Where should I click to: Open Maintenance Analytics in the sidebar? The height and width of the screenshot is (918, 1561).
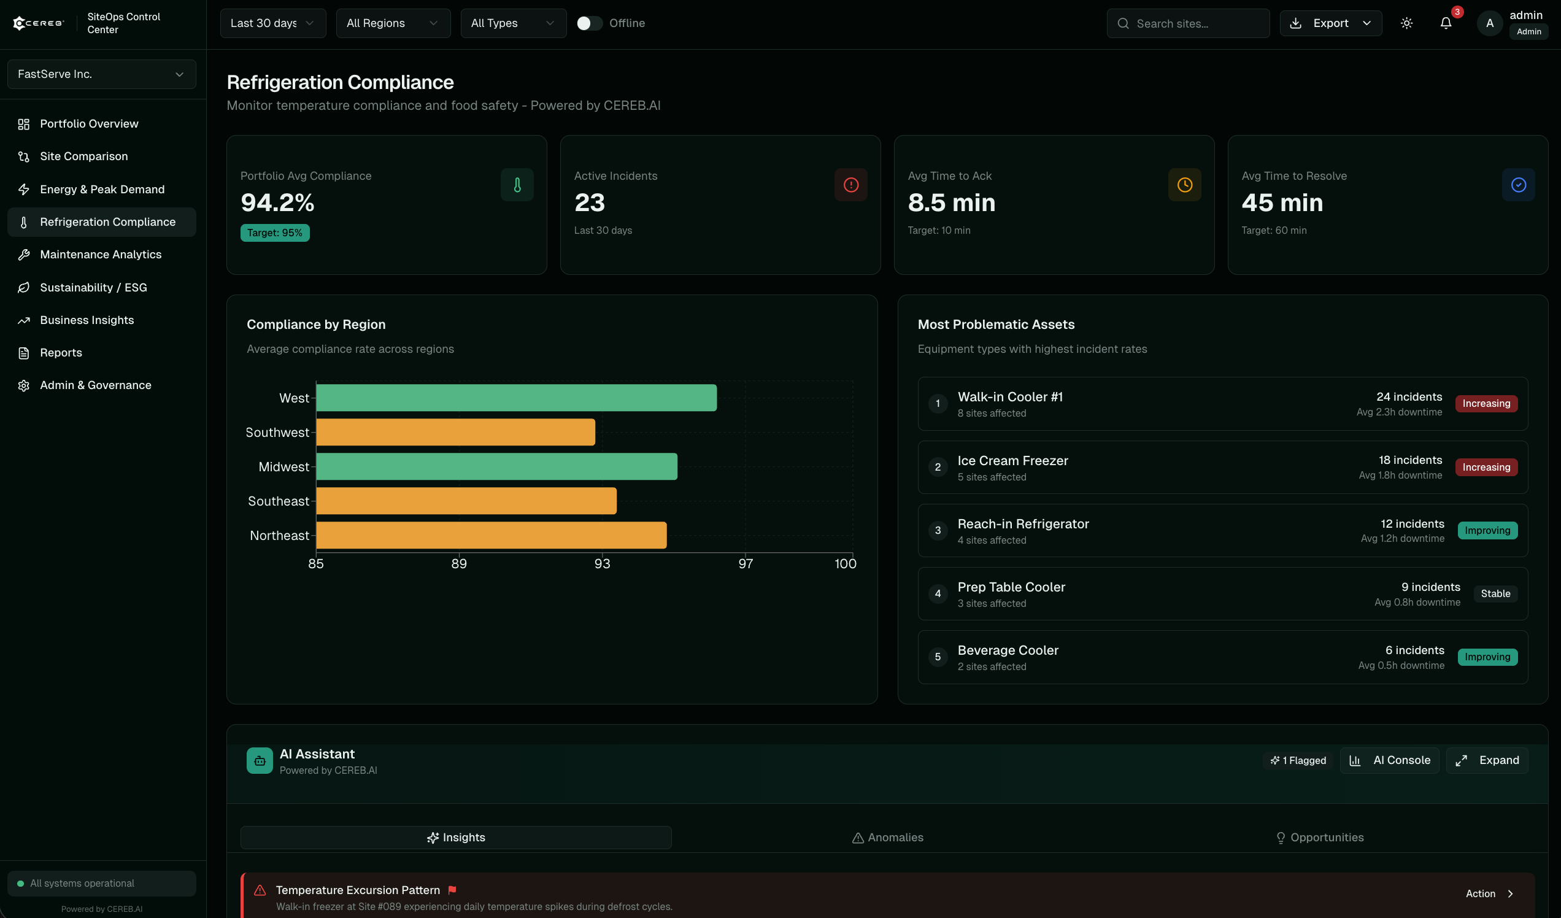click(x=101, y=255)
